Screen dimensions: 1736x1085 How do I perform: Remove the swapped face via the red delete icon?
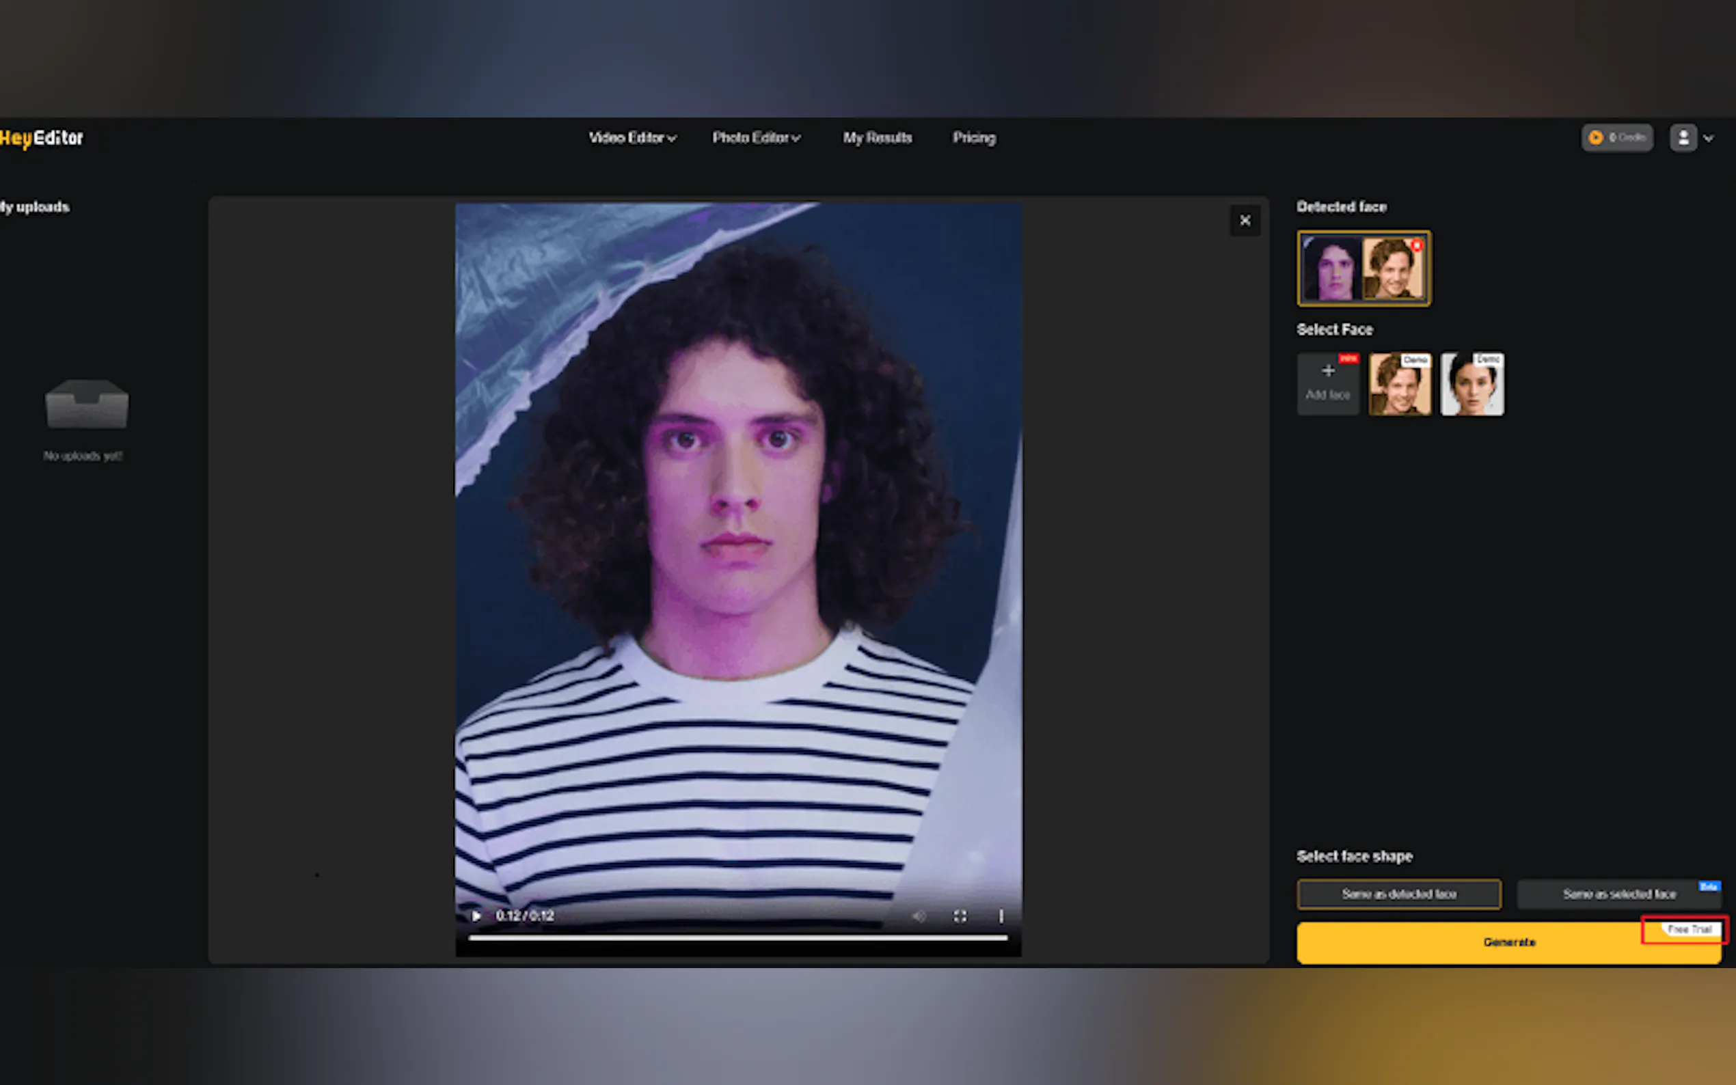[1418, 245]
